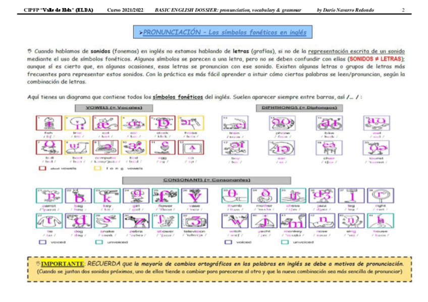The image size is (428, 302).
Task: Click the 'RECUERDA' text in the yellow box
Action: coord(104,264)
